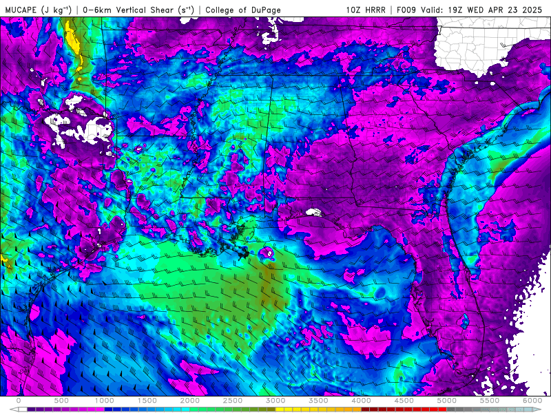Click the F009 Valid: 19Z WED APR 23 2025 text
551x413 pixels.
pyautogui.click(x=470, y=10)
